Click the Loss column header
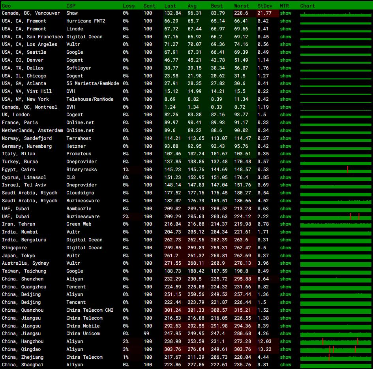 coord(129,6)
